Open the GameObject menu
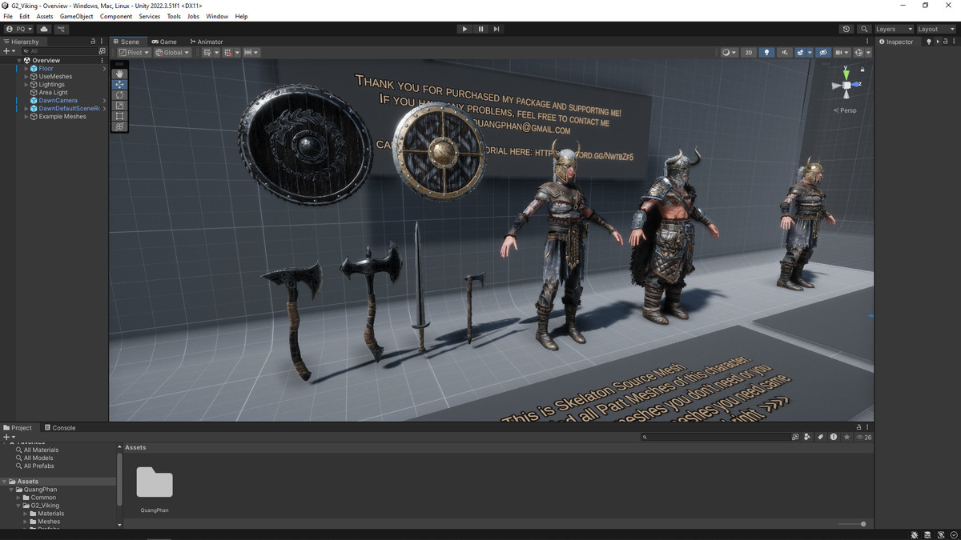This screenshot has height=540, width=961. [x=76, y=16]
